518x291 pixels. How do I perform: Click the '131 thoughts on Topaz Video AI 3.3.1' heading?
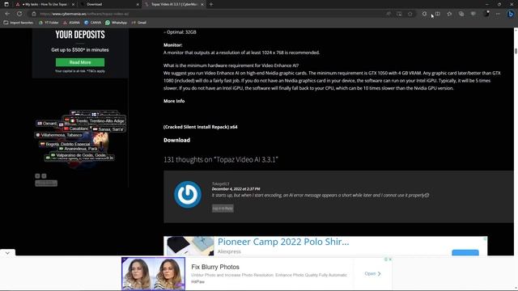221,160
